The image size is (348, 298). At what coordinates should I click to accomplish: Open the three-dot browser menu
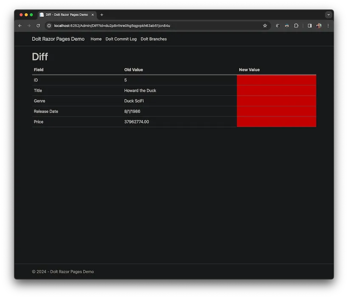pyautogui.click(x=328, y=25)
